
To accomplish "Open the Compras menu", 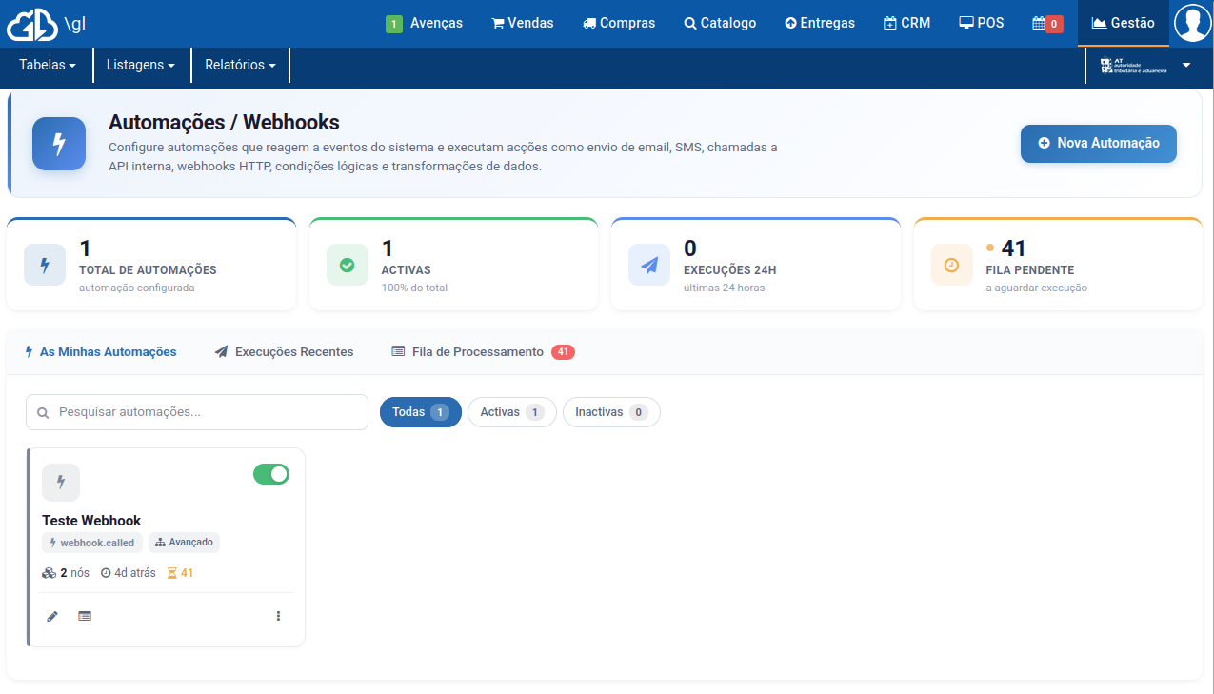I will click(x=619, y=23).
